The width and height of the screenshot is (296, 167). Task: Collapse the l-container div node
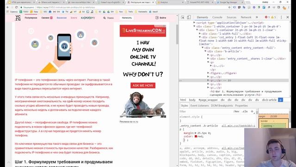197,30
